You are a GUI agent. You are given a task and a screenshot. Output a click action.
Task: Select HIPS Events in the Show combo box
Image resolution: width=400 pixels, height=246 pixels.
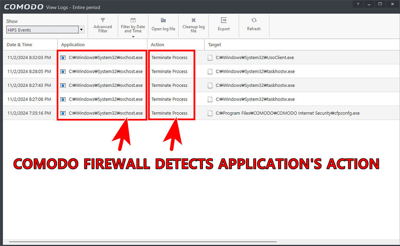43,29
